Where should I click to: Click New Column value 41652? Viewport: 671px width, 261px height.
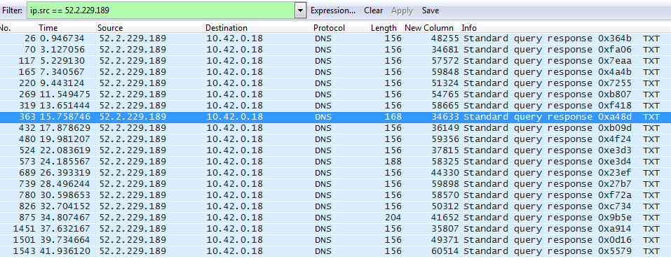[445, 217]
